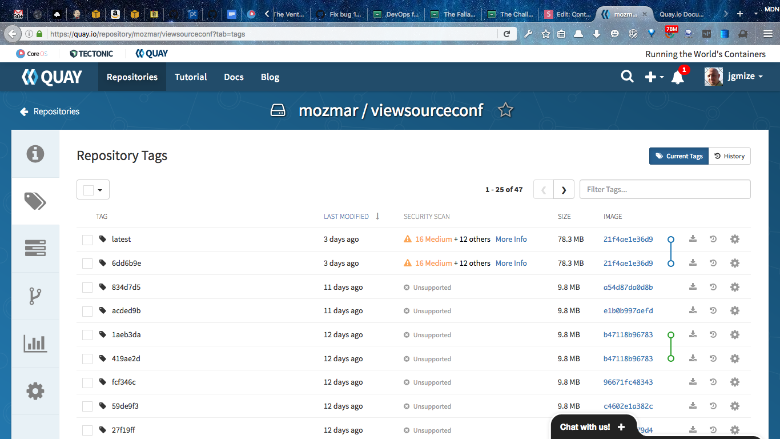The image size is (780, 439).
Task: Star the mozmar/viewsourceconf repository
Action: 505,110
